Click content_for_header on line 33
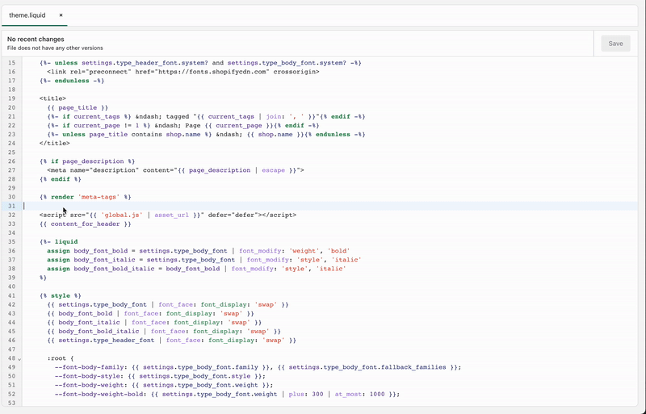The width and height of the screenshot is (646, 414). tap(89, 224)
